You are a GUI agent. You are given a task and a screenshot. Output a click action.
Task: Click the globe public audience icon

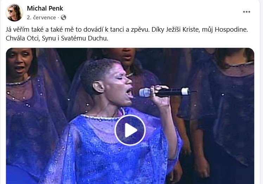coord(63,18)
